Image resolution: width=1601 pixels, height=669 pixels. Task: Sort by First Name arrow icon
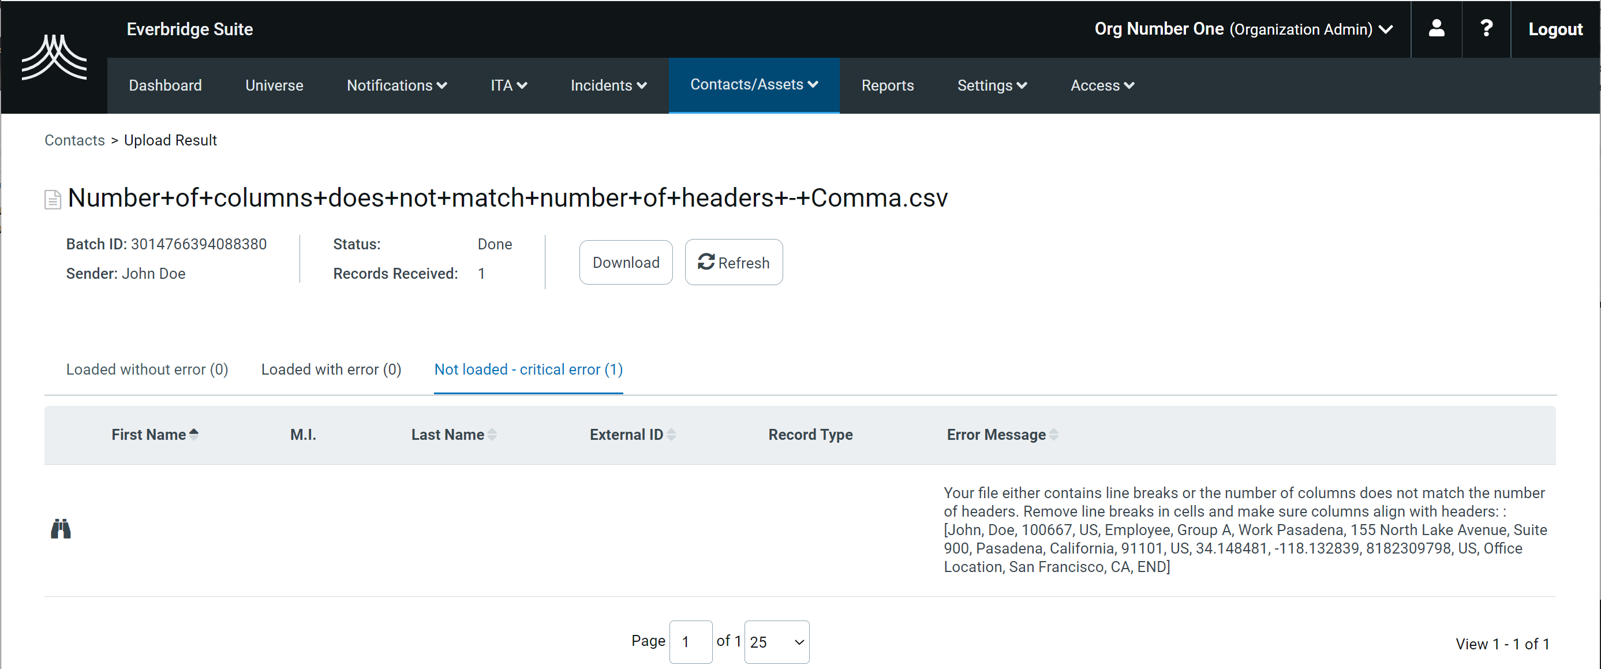(x=194, y=435)
